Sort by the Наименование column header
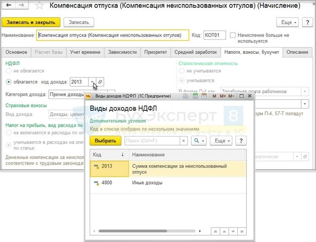316x242 pixels. [x=187, y=155]
